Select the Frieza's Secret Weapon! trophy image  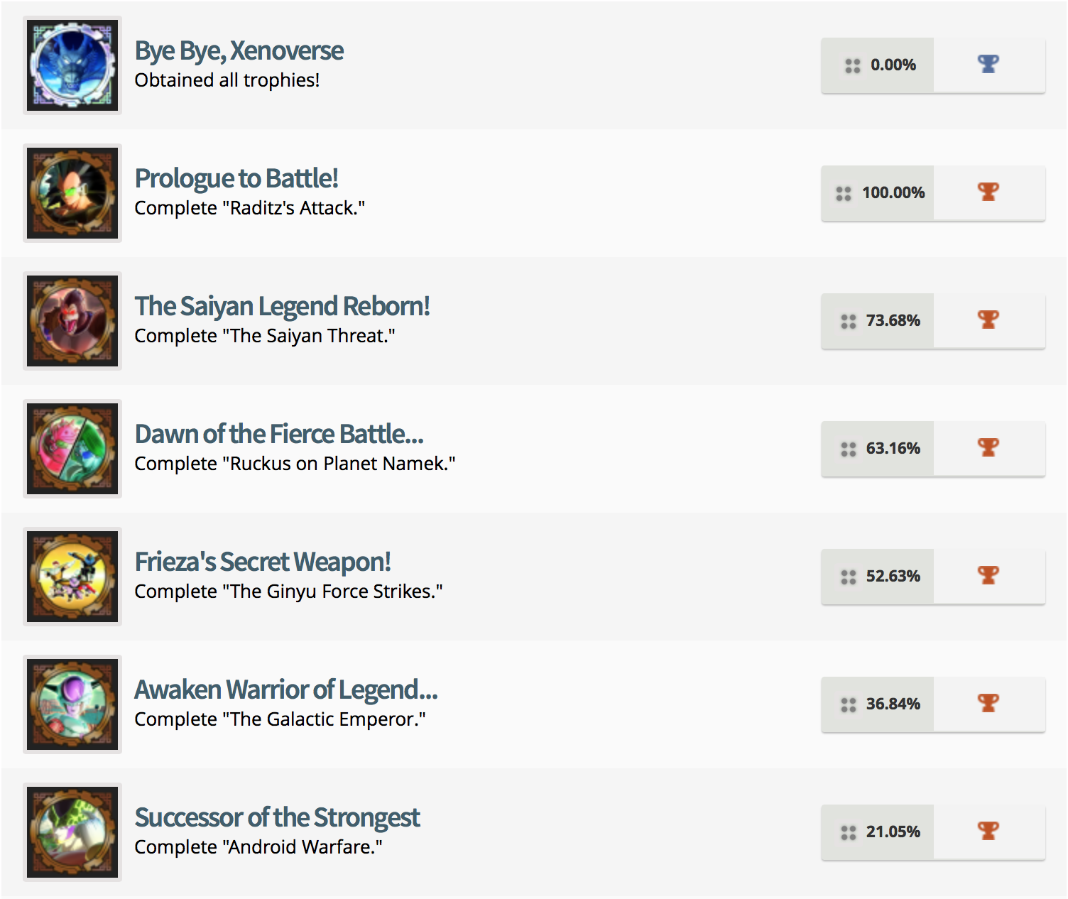pos(72,577)
